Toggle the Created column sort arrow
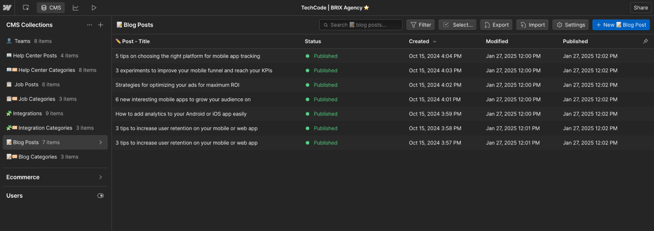This screenshot has width=654, height=231. click(x=435, y=41)
